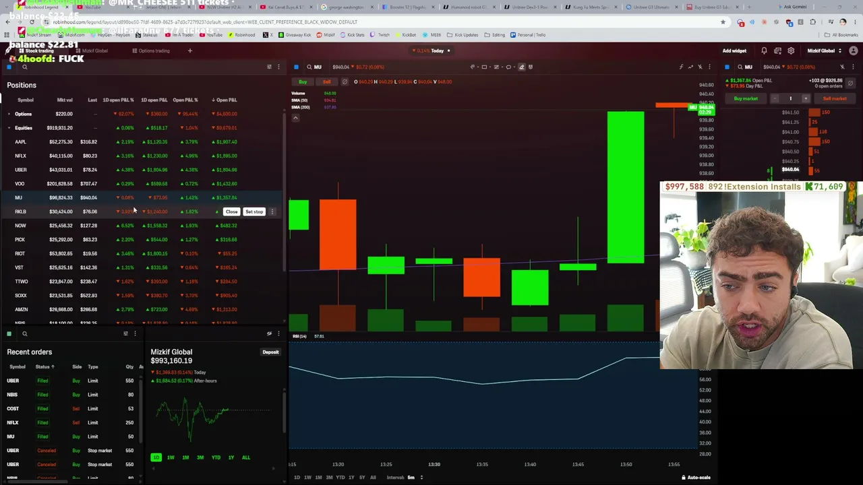Open the order ladder widget three-dot menu
Screen dimensions: 863x485
point(852,67)
